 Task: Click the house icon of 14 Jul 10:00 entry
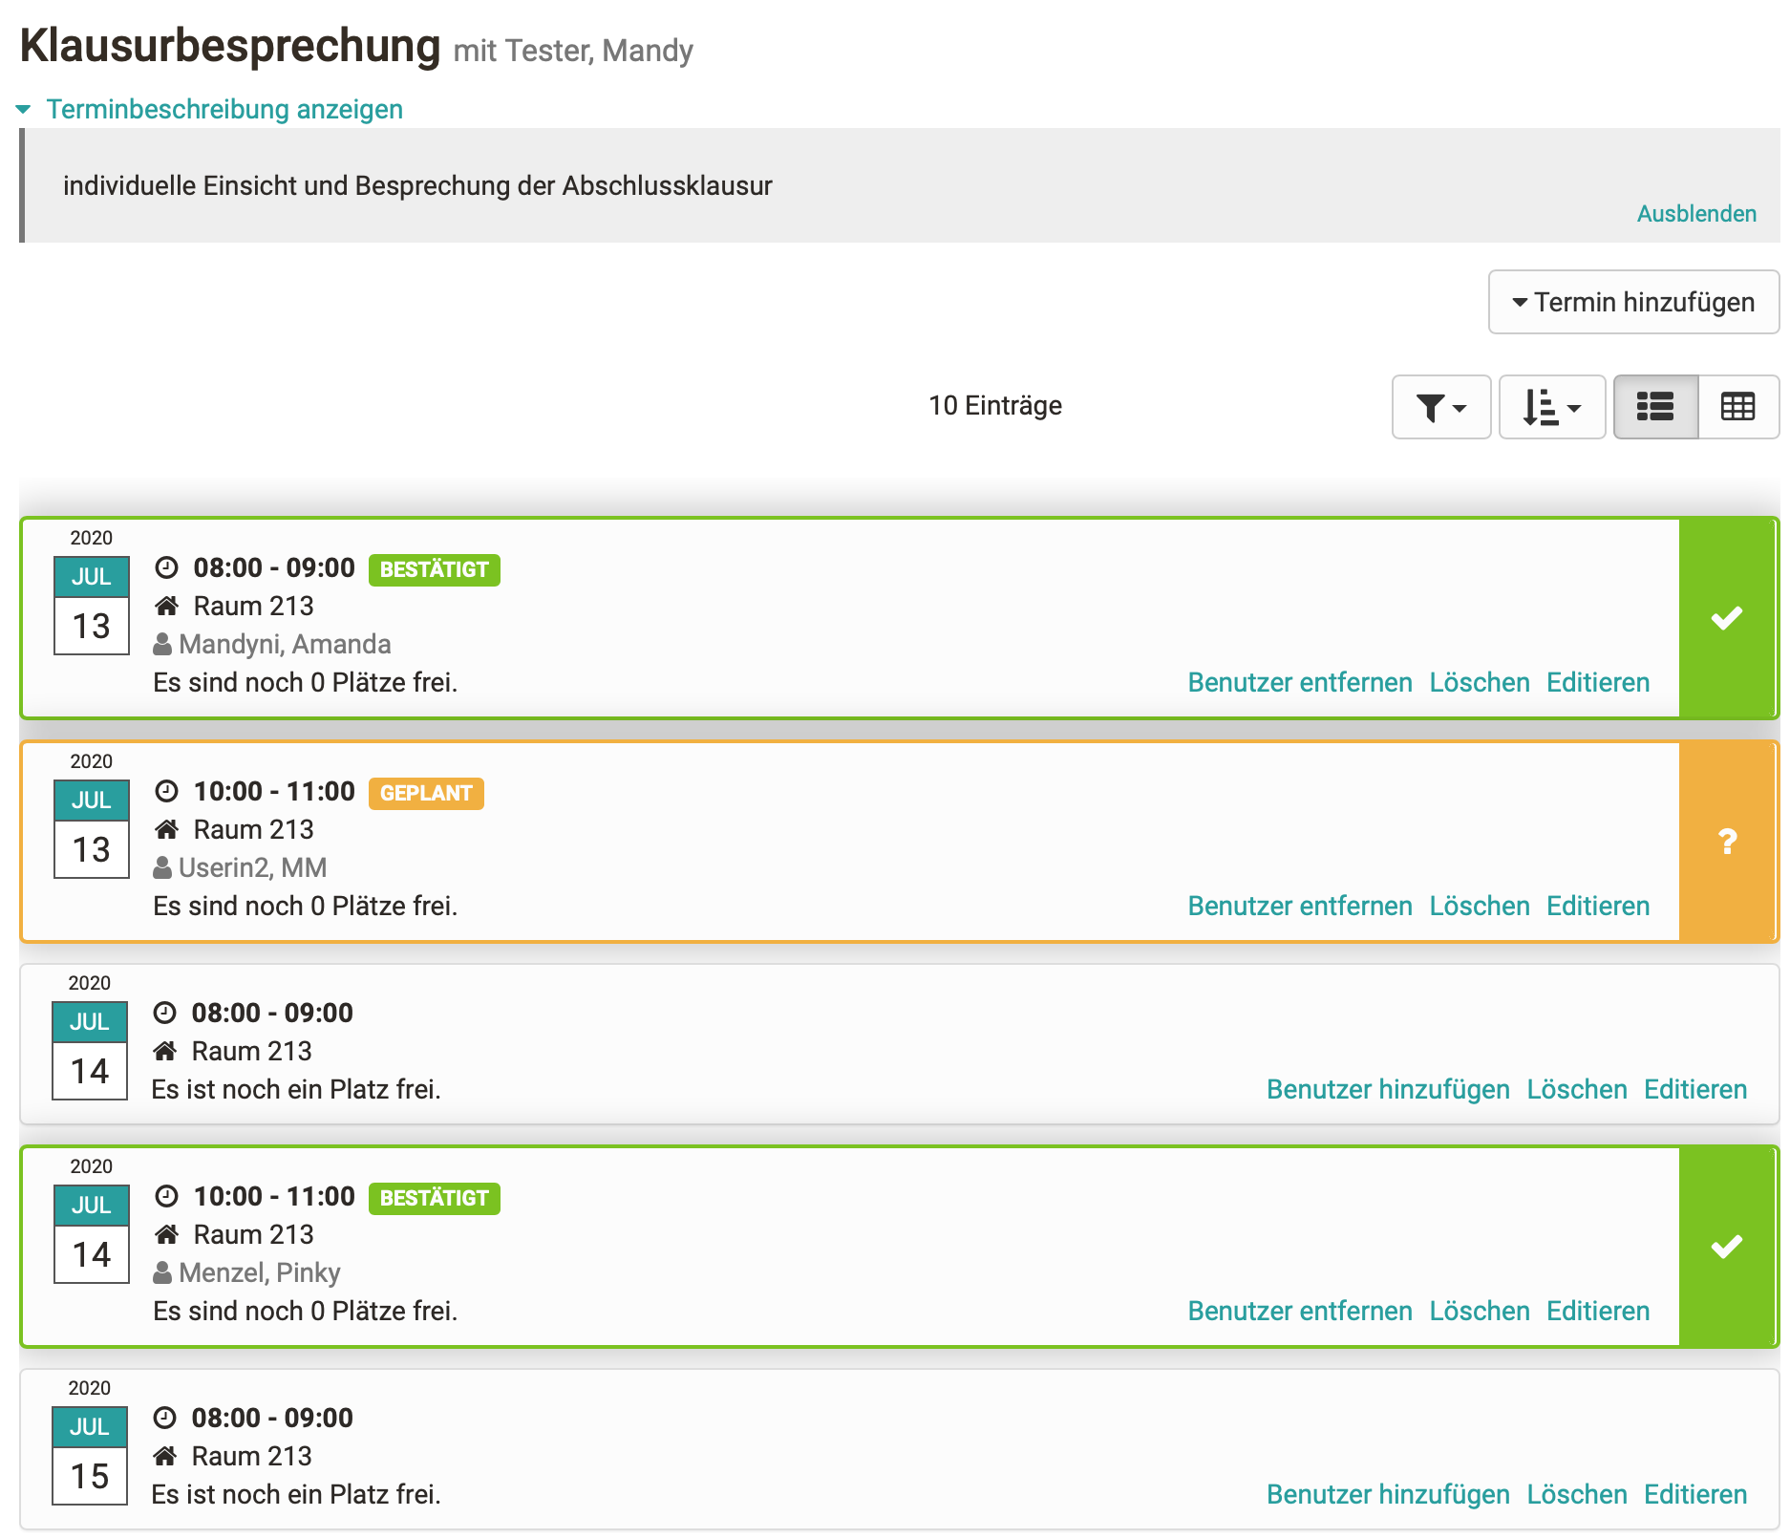[x=166, y=1234]
